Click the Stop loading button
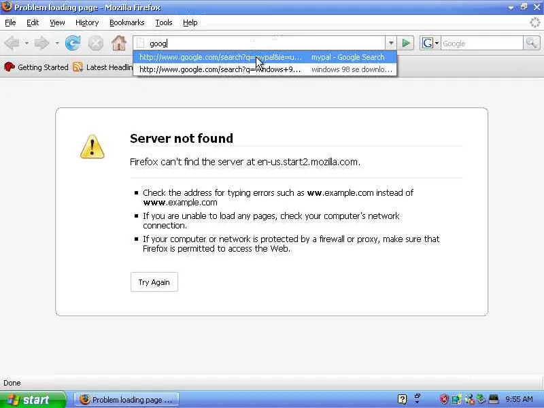The height and width of the screenshot is (408, 544). point(95,44)
